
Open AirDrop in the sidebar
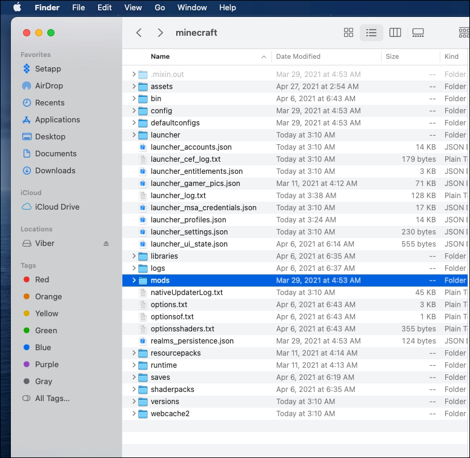[48, 86]
